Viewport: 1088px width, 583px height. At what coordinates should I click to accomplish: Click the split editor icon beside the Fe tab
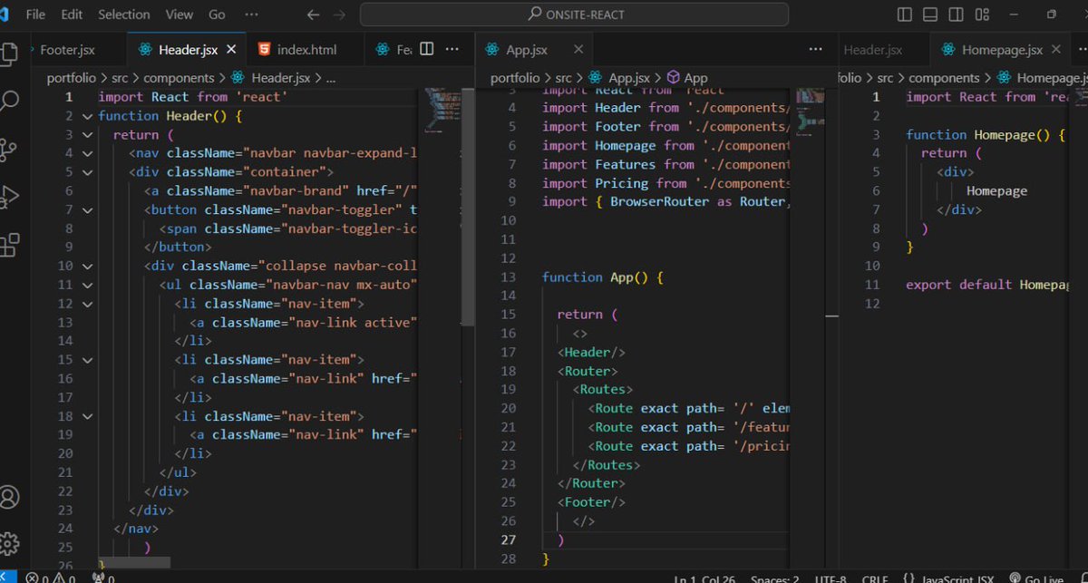(427, 49)
